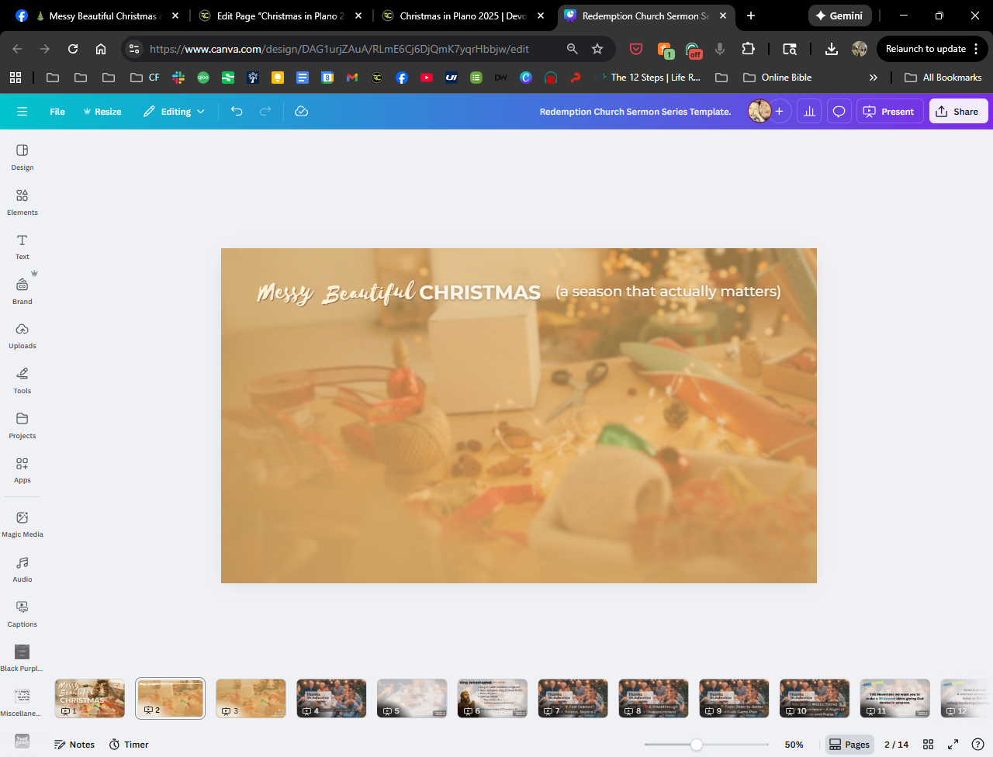Viewport: 993px width, 757px height.
Task: Open the File menu
Action: click(57, 112)
